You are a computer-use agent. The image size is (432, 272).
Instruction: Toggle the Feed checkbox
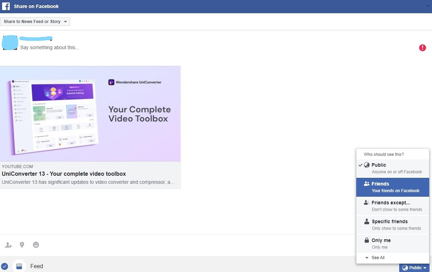coord(5,266)
